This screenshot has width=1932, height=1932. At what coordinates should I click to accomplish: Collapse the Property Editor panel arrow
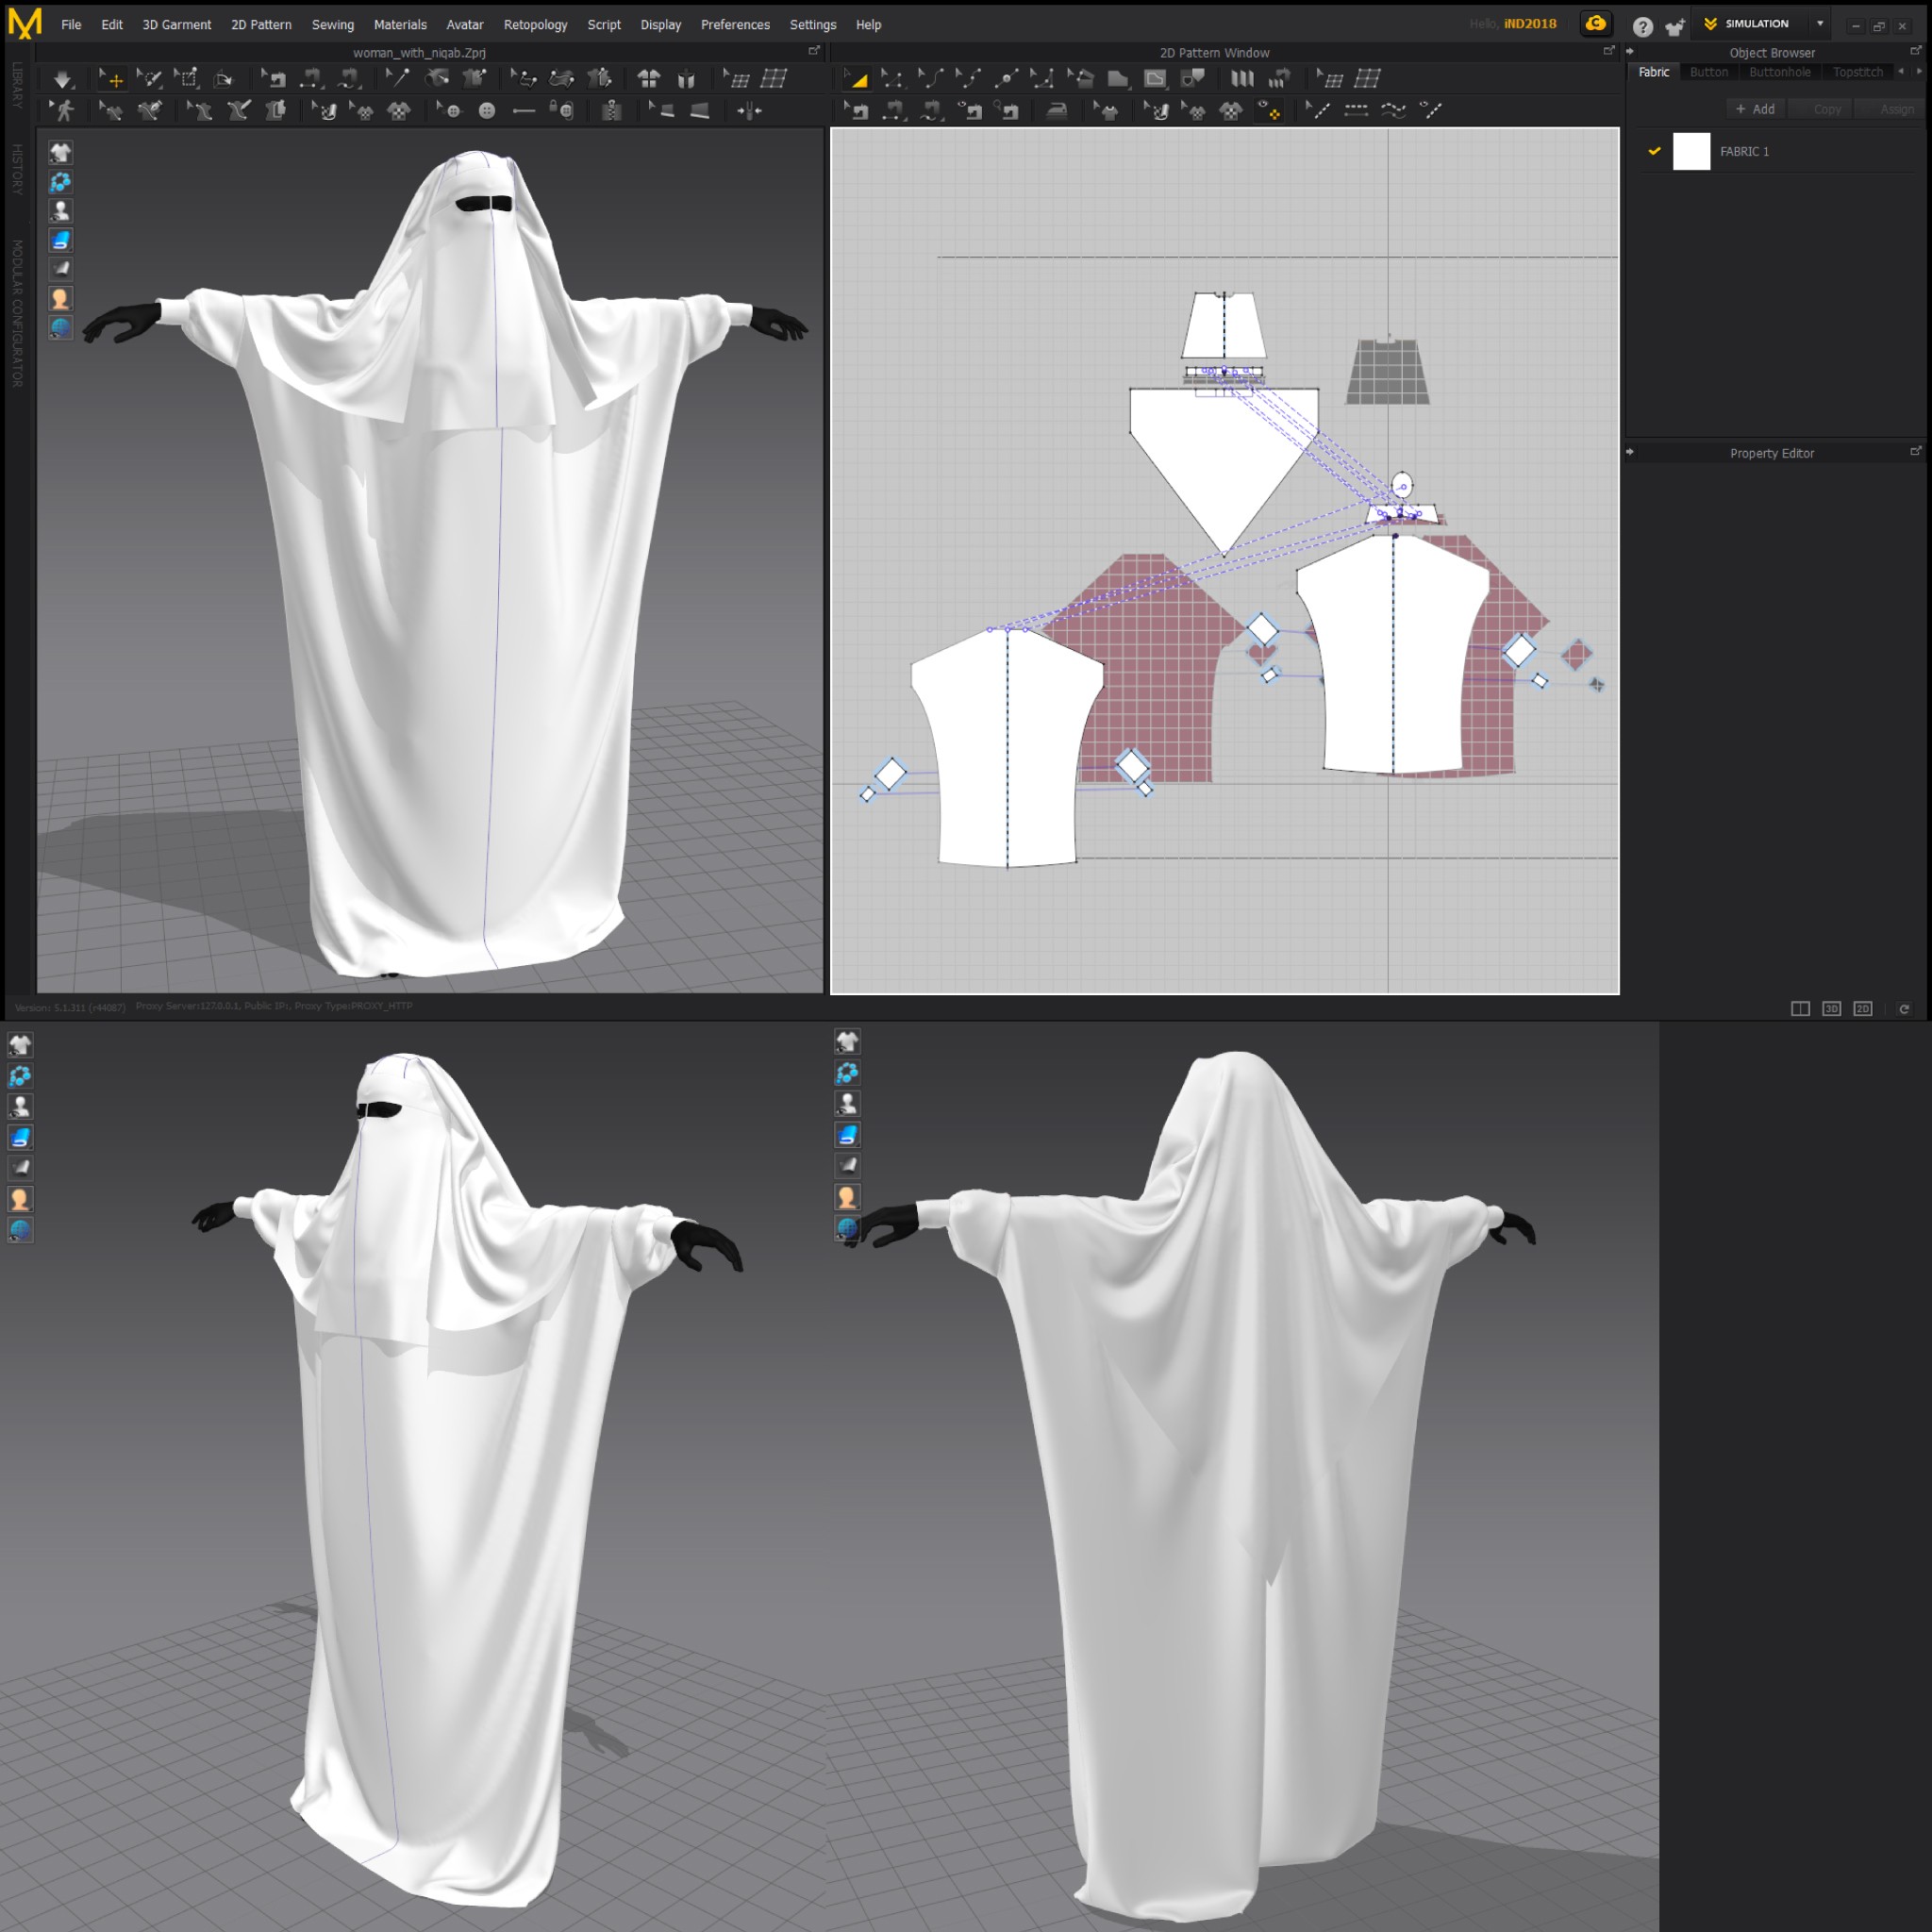[x=1630, y=452]
